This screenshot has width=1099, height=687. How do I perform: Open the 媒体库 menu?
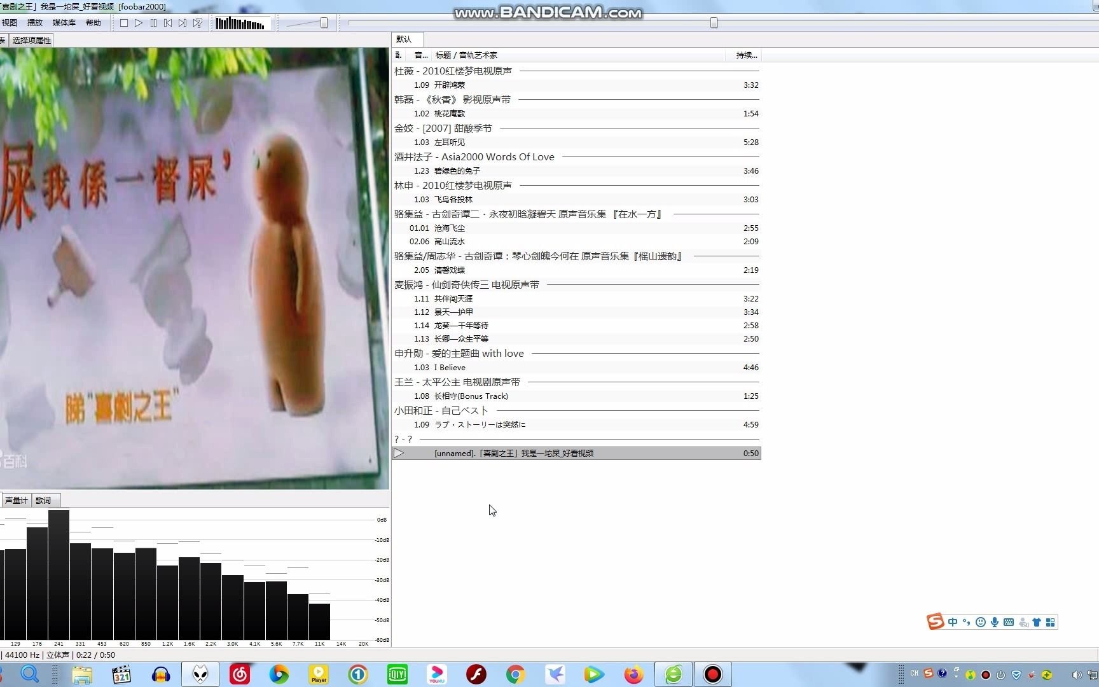[x=64, y=23]
